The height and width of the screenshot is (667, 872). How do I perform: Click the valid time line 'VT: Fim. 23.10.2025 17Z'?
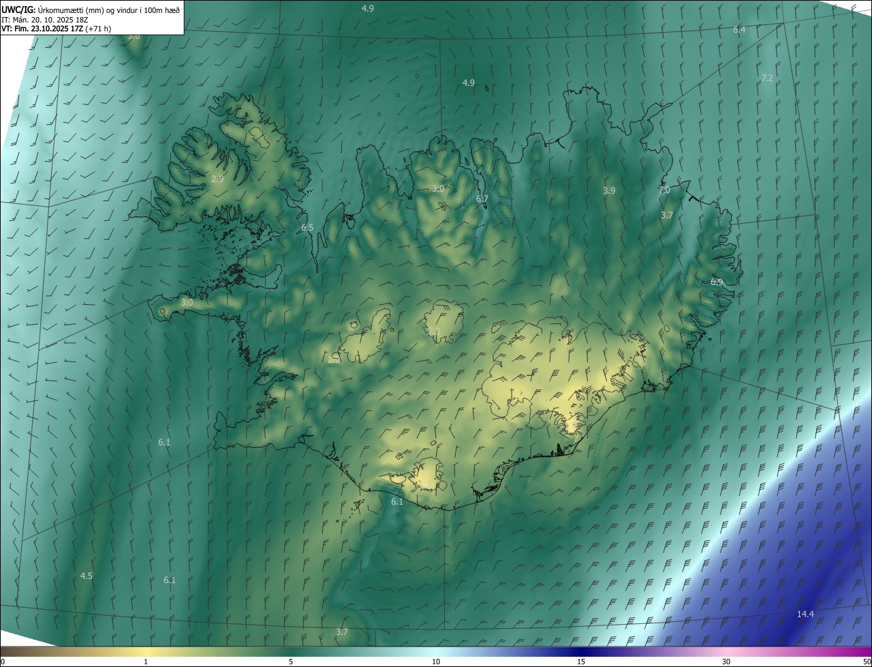coord(42,29)
